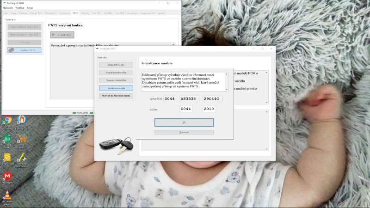Click the Storno cancel button

click(184, 132)
